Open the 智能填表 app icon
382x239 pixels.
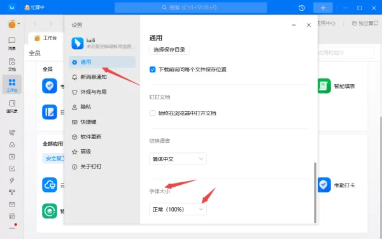[x=324, y=86]
